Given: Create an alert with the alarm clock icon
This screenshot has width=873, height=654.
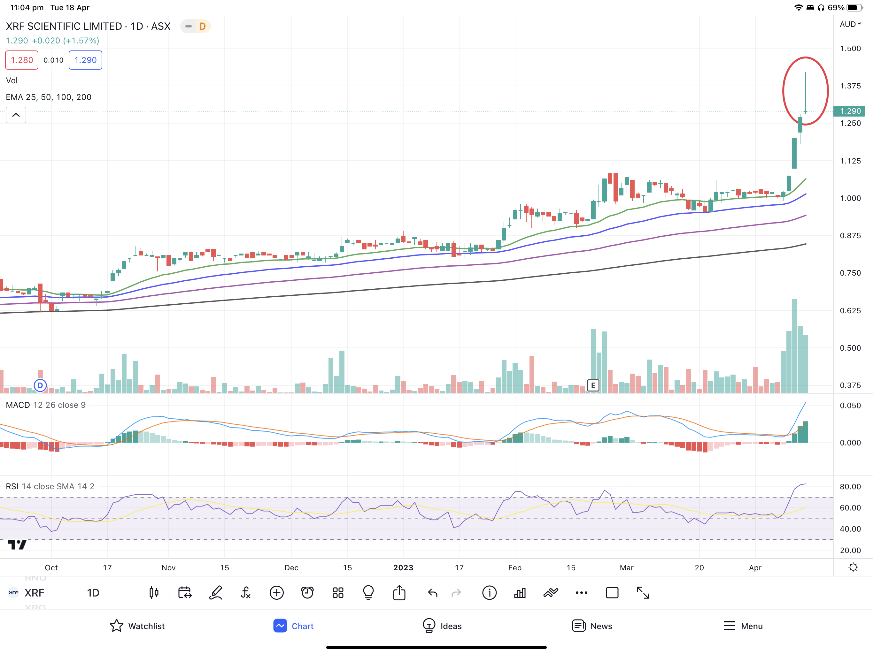Looking at the screenshot, I should coord(307,592).
